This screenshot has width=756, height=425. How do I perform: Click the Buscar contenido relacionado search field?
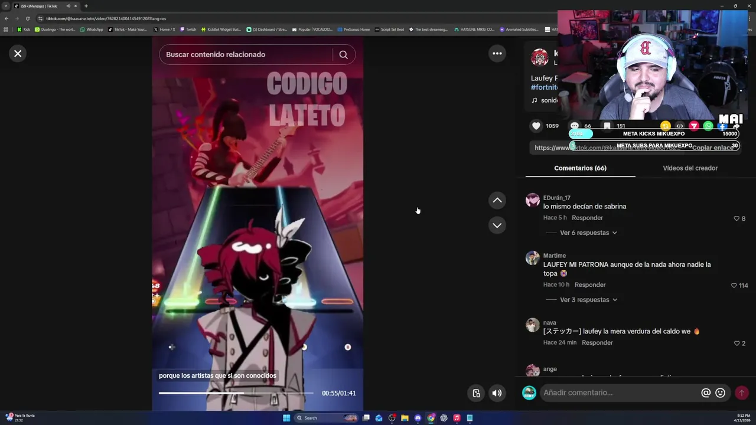coord(247,54)
